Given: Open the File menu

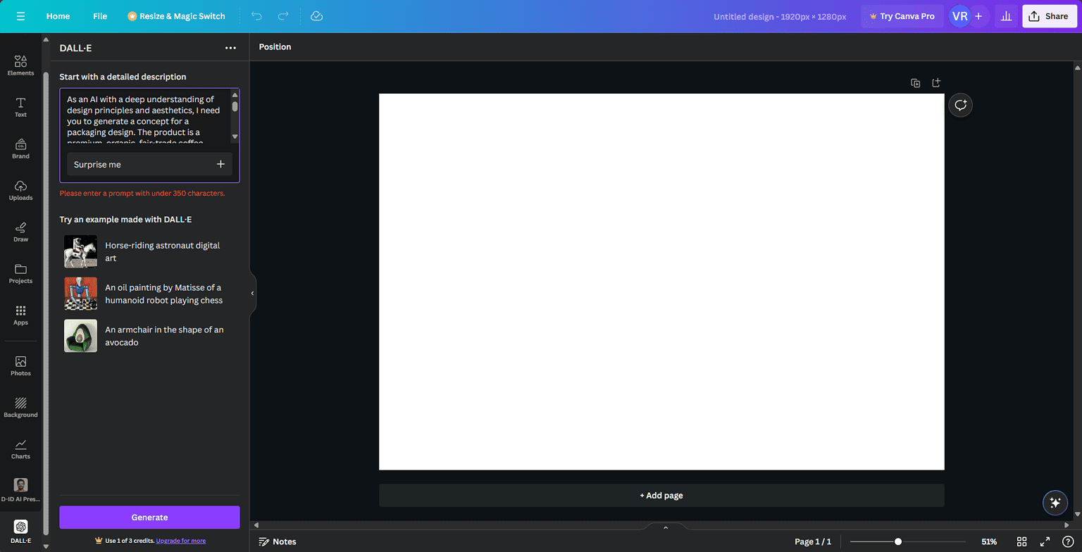Looking at the screenshot, I should click(x=100, y=16).
